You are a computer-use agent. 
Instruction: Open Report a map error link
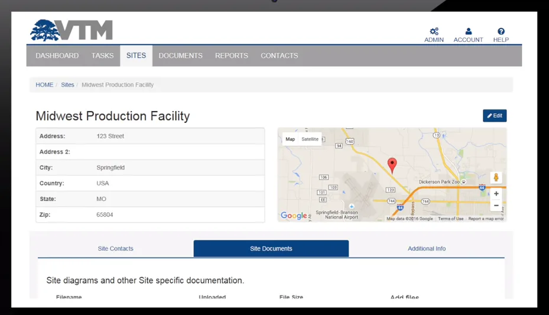click(486, 219)
